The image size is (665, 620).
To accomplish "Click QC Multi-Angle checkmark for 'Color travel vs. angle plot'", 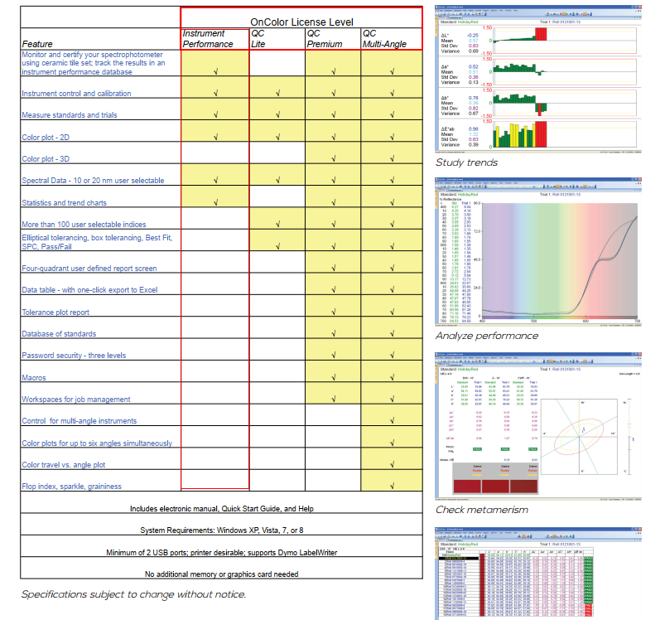I will (393, 464).
